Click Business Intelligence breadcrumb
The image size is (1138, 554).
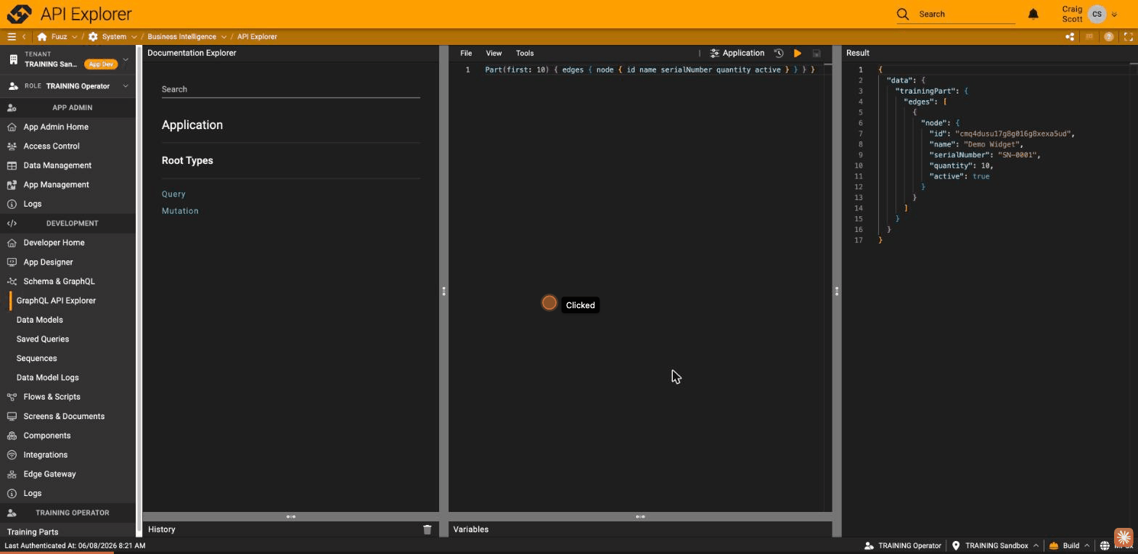point(181,36)
